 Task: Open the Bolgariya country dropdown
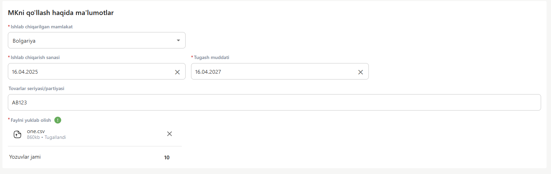pyautogui.click(x=96, y=40)
